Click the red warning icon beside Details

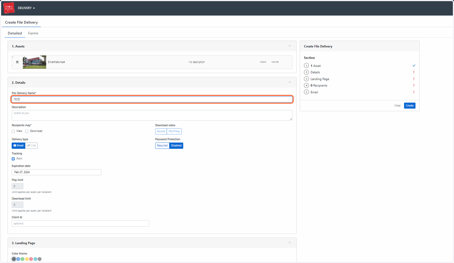(x=414, y=72)
